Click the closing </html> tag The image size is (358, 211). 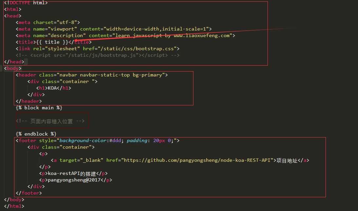[x=14, y=206]
